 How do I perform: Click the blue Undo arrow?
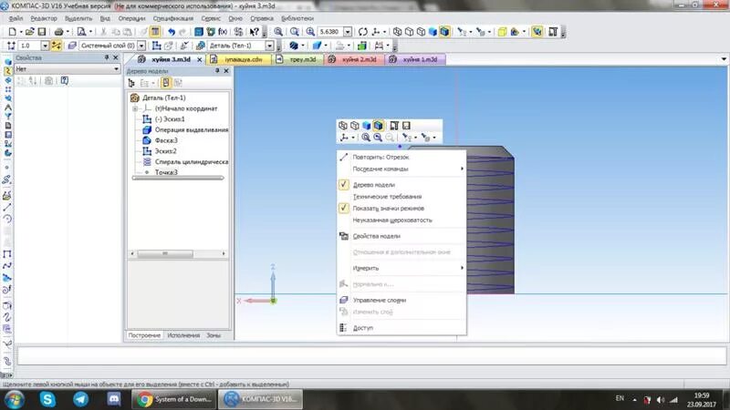[x=172, y=32]
